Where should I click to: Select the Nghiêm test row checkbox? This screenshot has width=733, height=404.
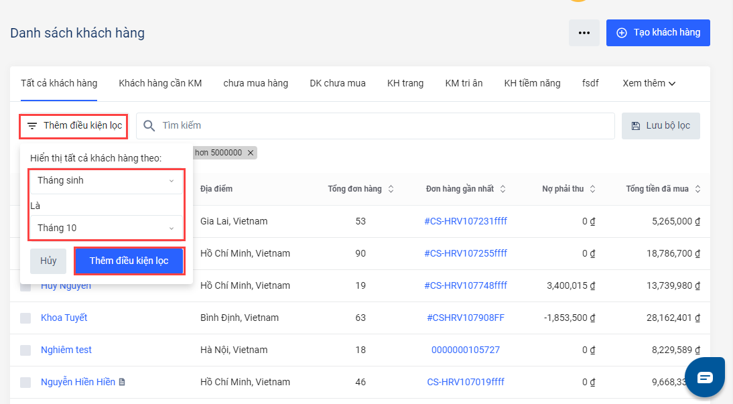tap(25, 350)
